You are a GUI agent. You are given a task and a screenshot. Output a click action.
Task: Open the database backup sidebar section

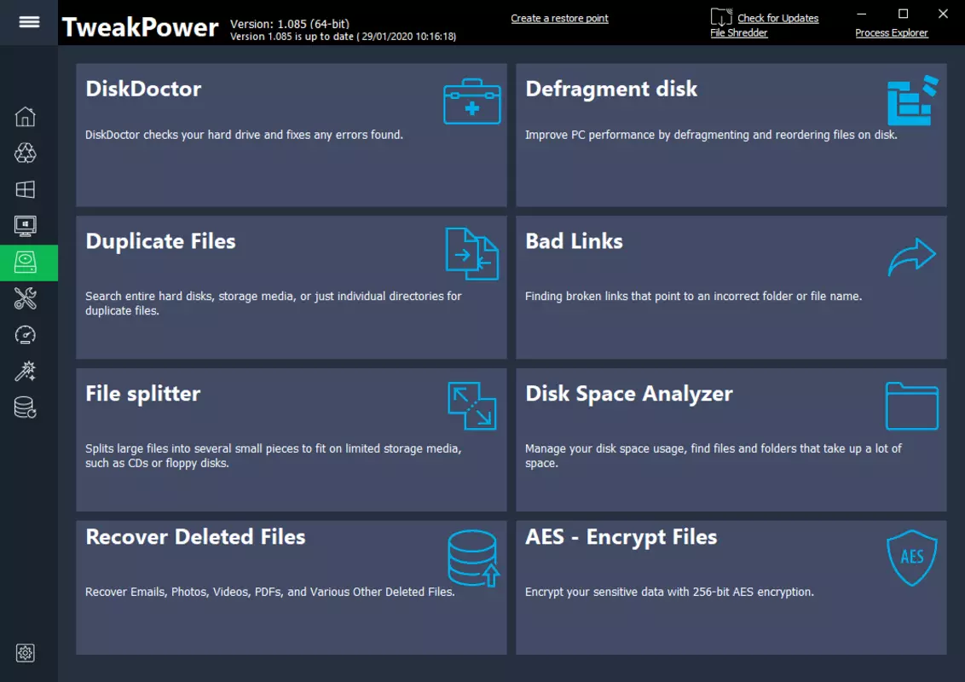point(26,407)
